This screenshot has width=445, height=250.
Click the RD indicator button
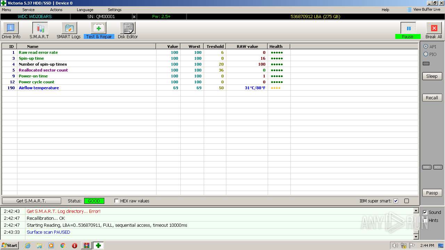click(438, 167)
